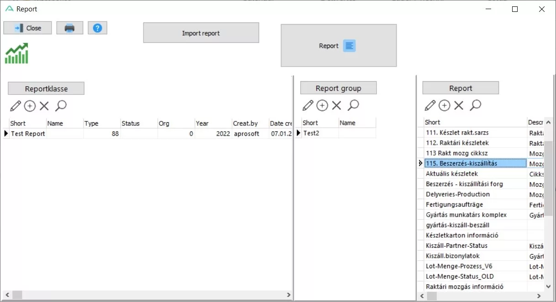
Task: Edit selected report using rightmost pencil icon
Action: [x=430, y=105]
